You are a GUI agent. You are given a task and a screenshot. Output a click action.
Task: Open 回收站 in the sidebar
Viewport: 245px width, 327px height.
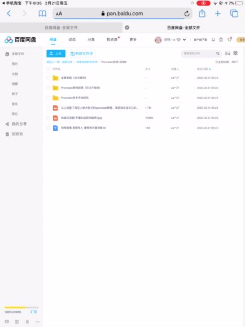(17, 134)
